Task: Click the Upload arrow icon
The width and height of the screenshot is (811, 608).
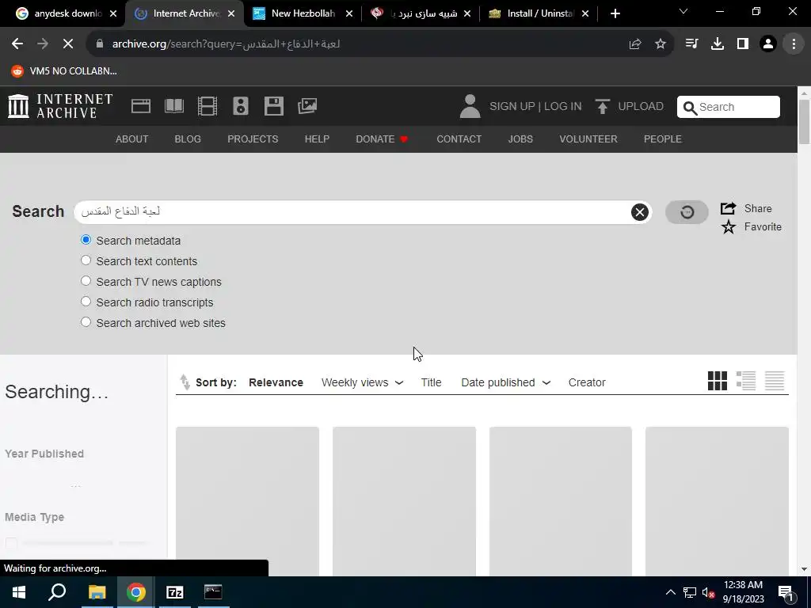Action: tap(602, 106)
